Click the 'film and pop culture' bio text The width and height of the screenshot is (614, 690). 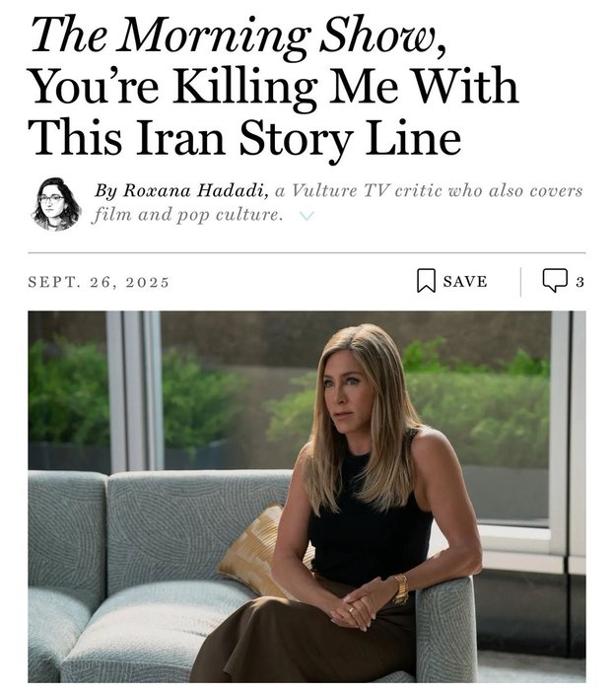(x=187, y=215)
